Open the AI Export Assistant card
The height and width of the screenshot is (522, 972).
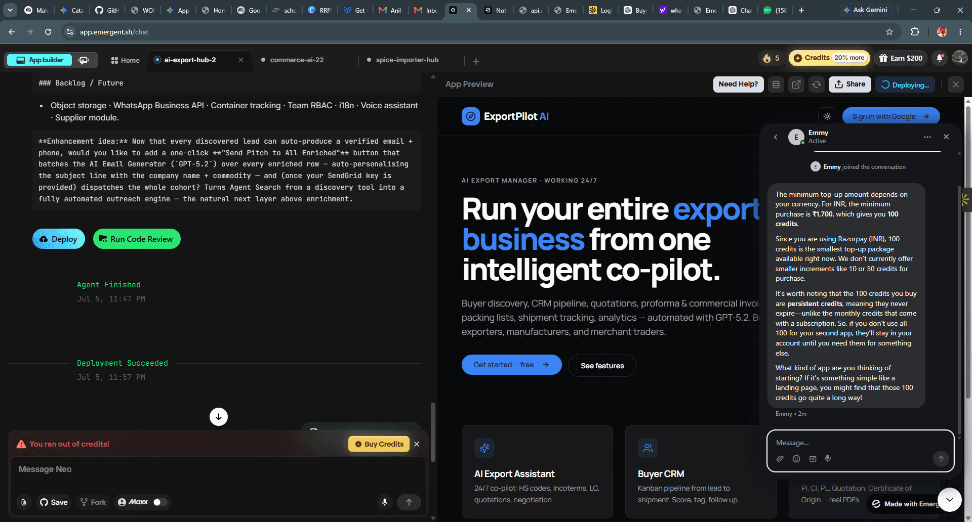(537, 471)
